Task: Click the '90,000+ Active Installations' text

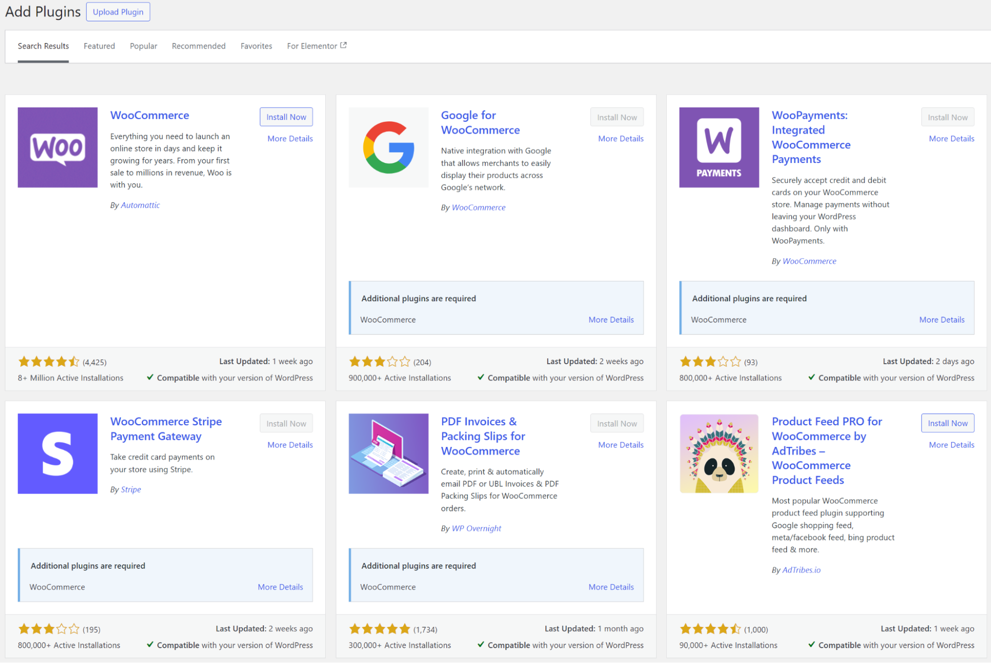Action: click(728, 645)
